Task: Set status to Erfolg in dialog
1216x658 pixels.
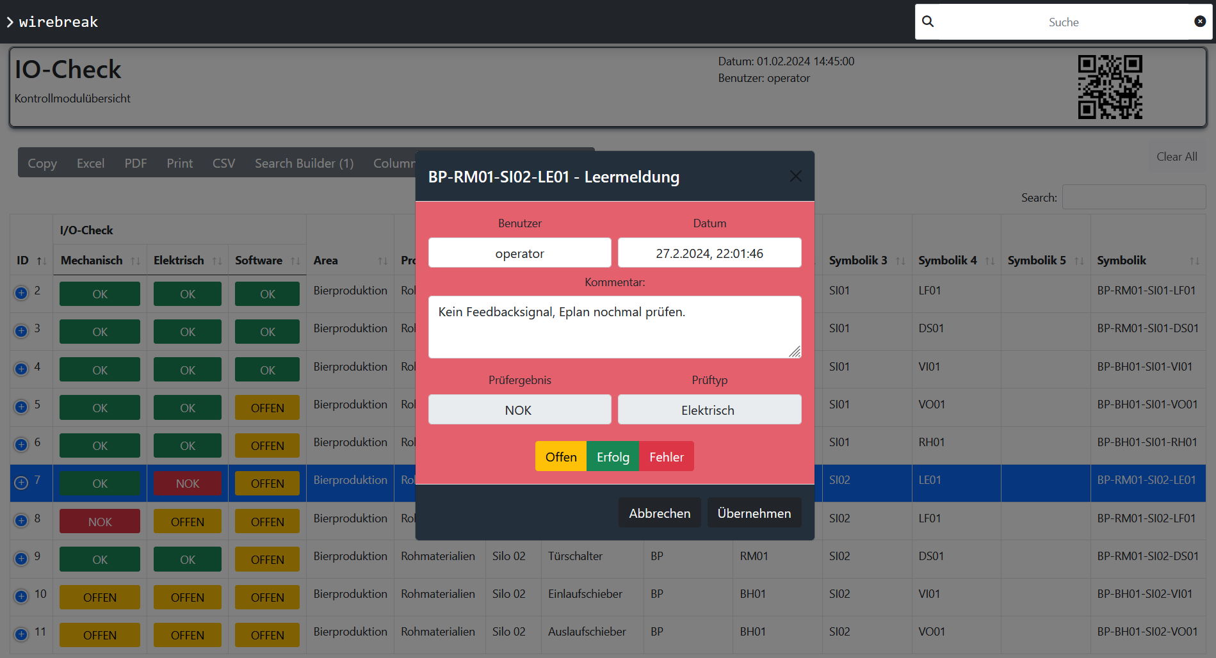Action: pyautogui.click(x=613, y=456)
